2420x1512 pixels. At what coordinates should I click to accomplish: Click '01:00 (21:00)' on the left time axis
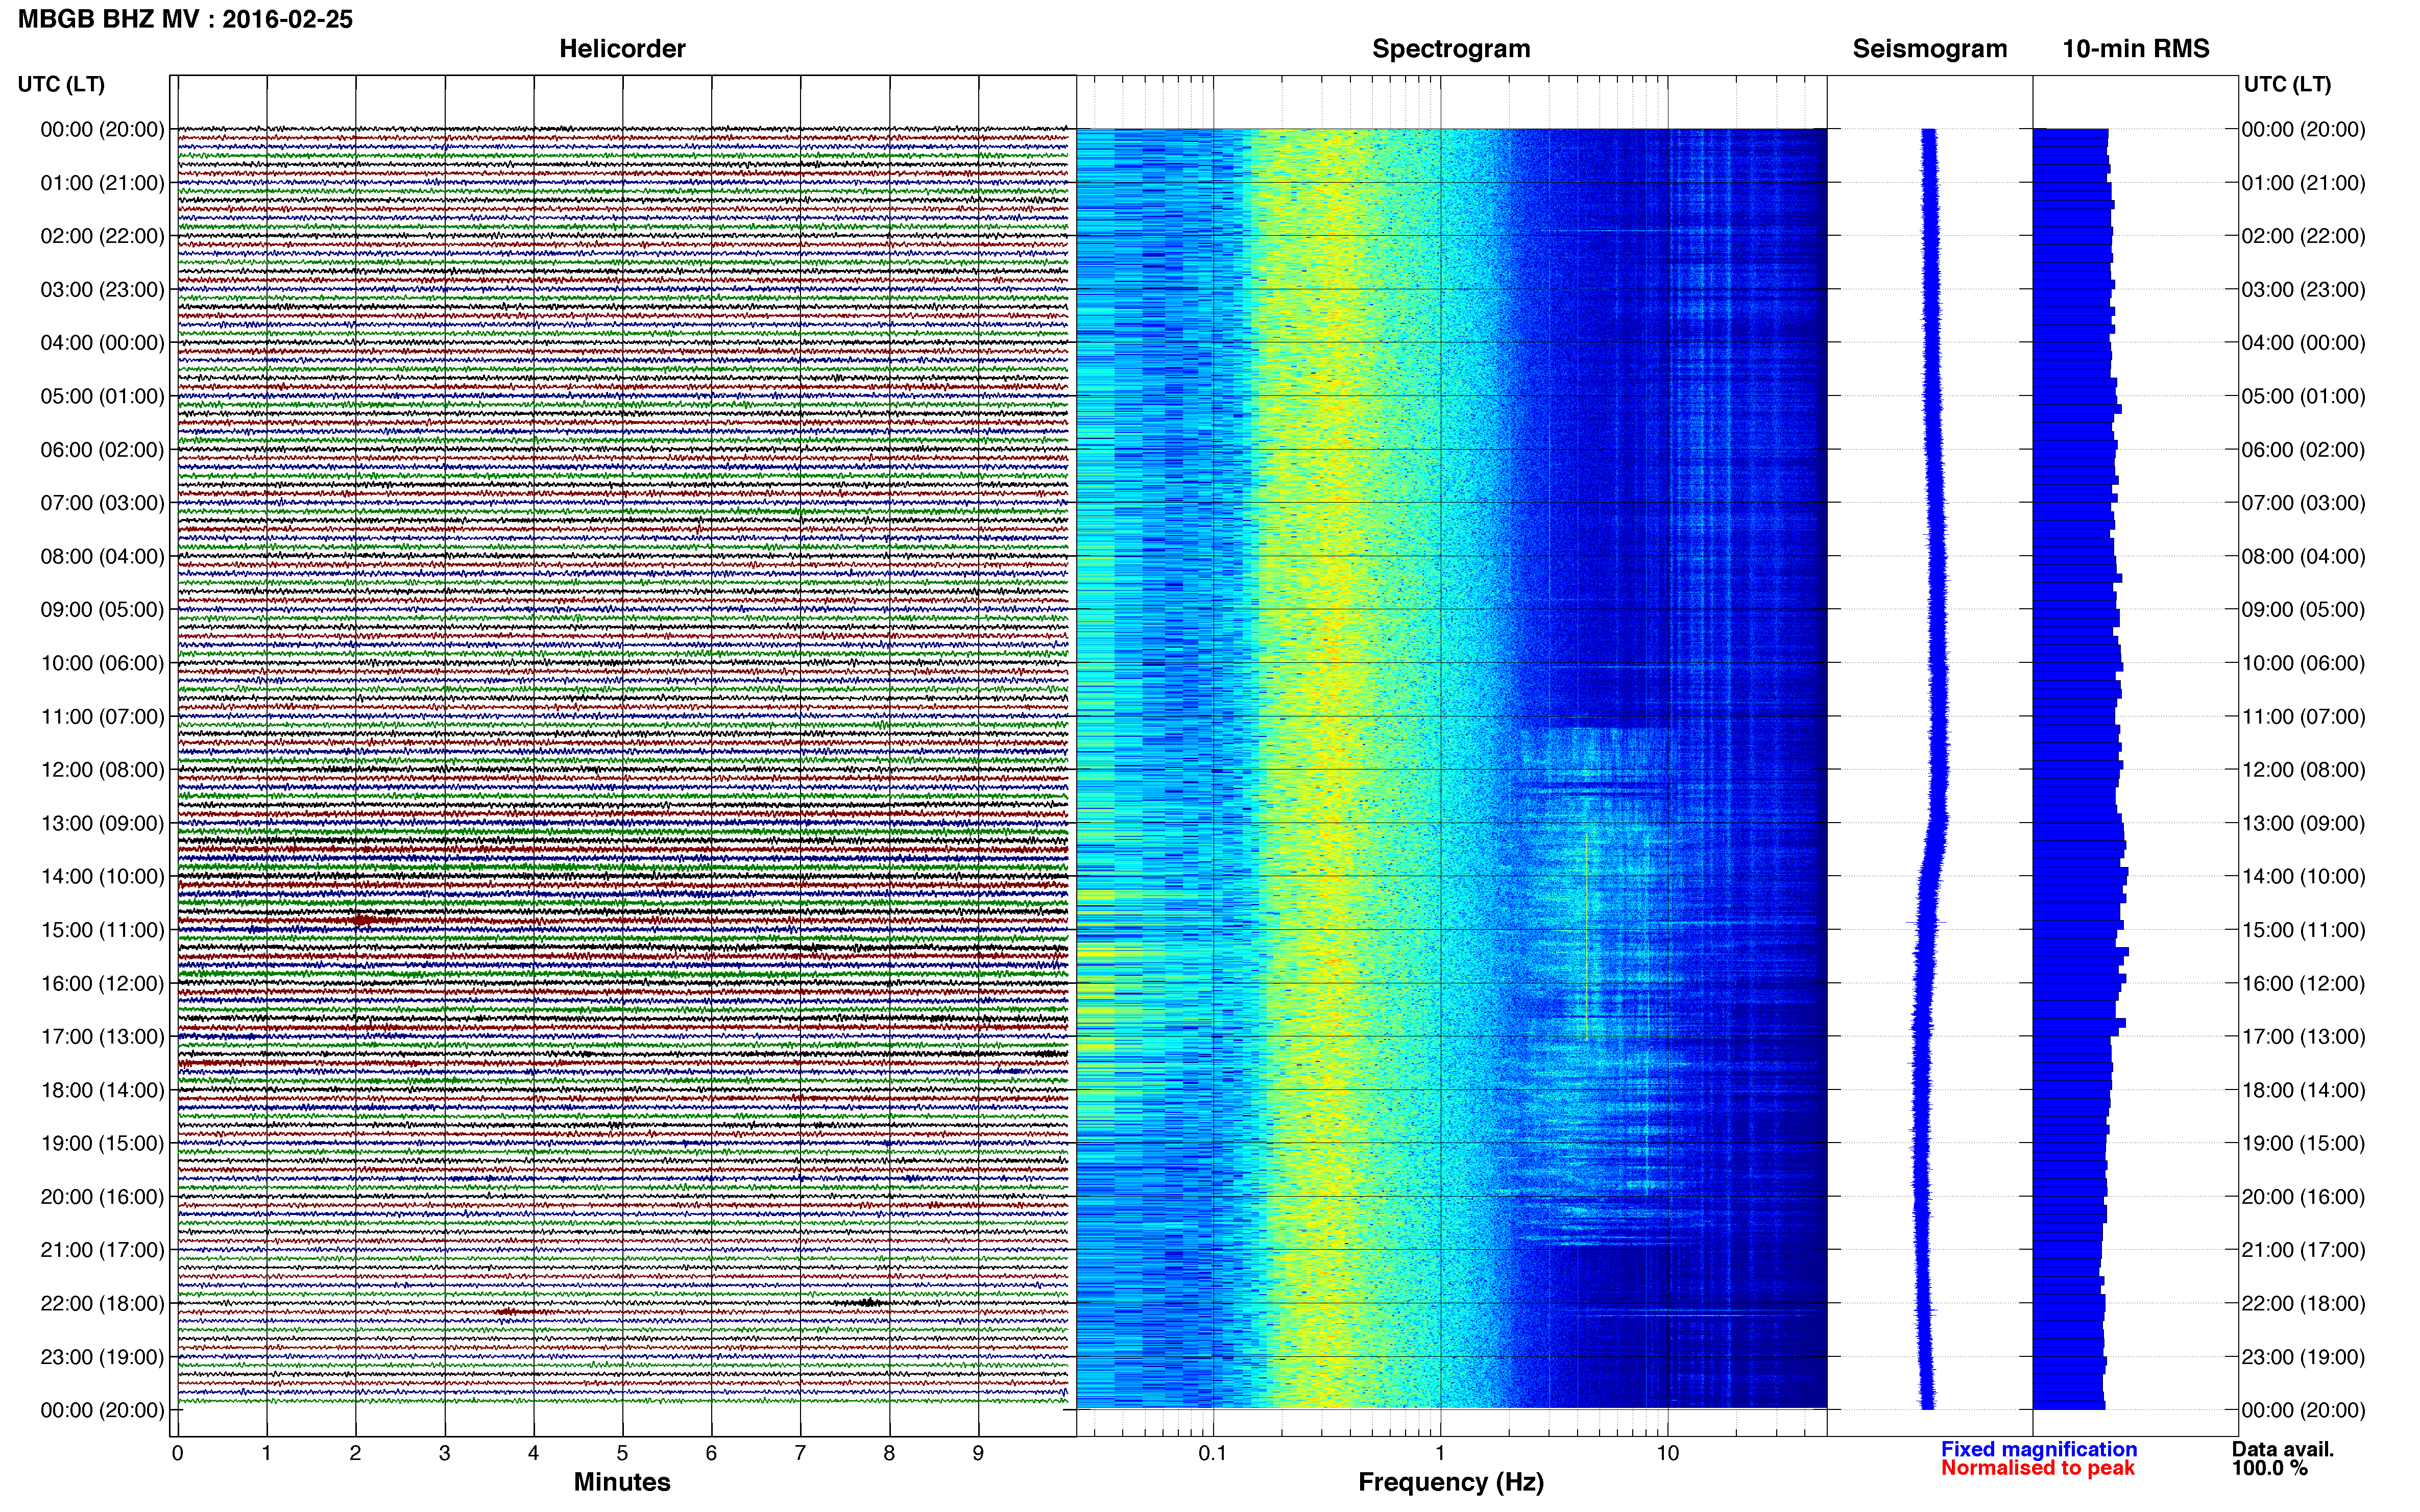pyautogui.click(x=102, y=183)
